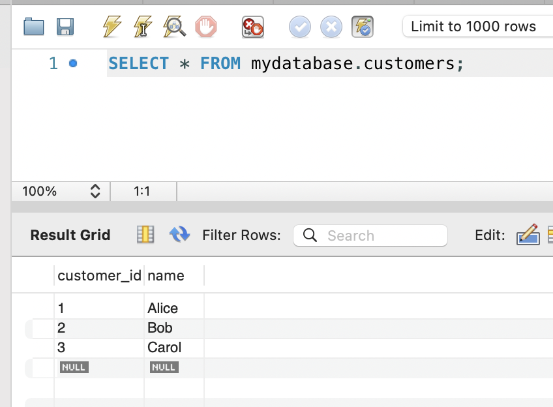Stop the running query
The width and height of the screenshot is (553, 407).
(206, 27)
